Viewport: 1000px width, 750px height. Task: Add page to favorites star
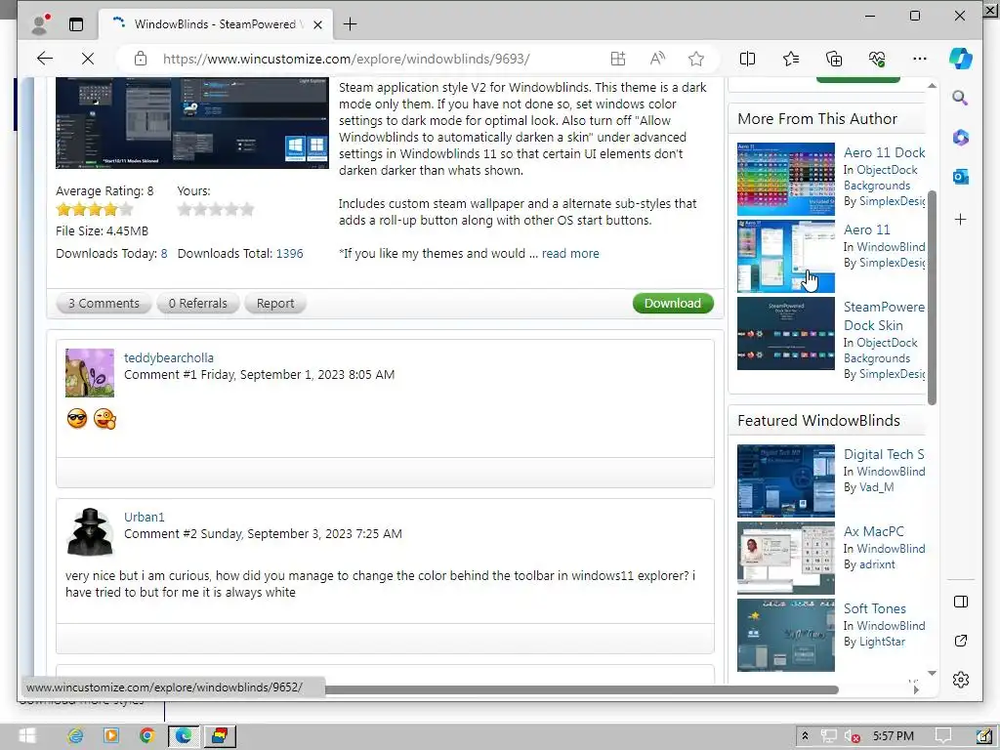pos(695,59)
